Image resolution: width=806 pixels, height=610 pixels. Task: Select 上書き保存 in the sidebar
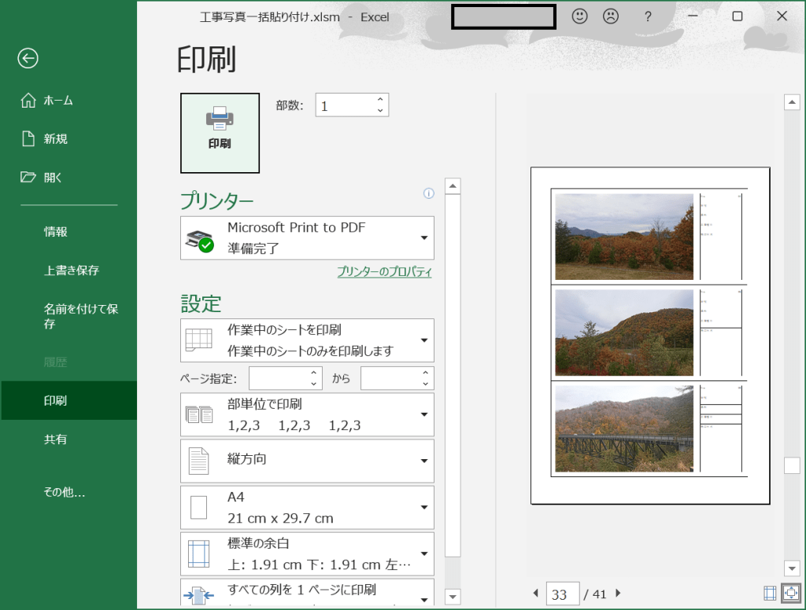coord(71,270)
